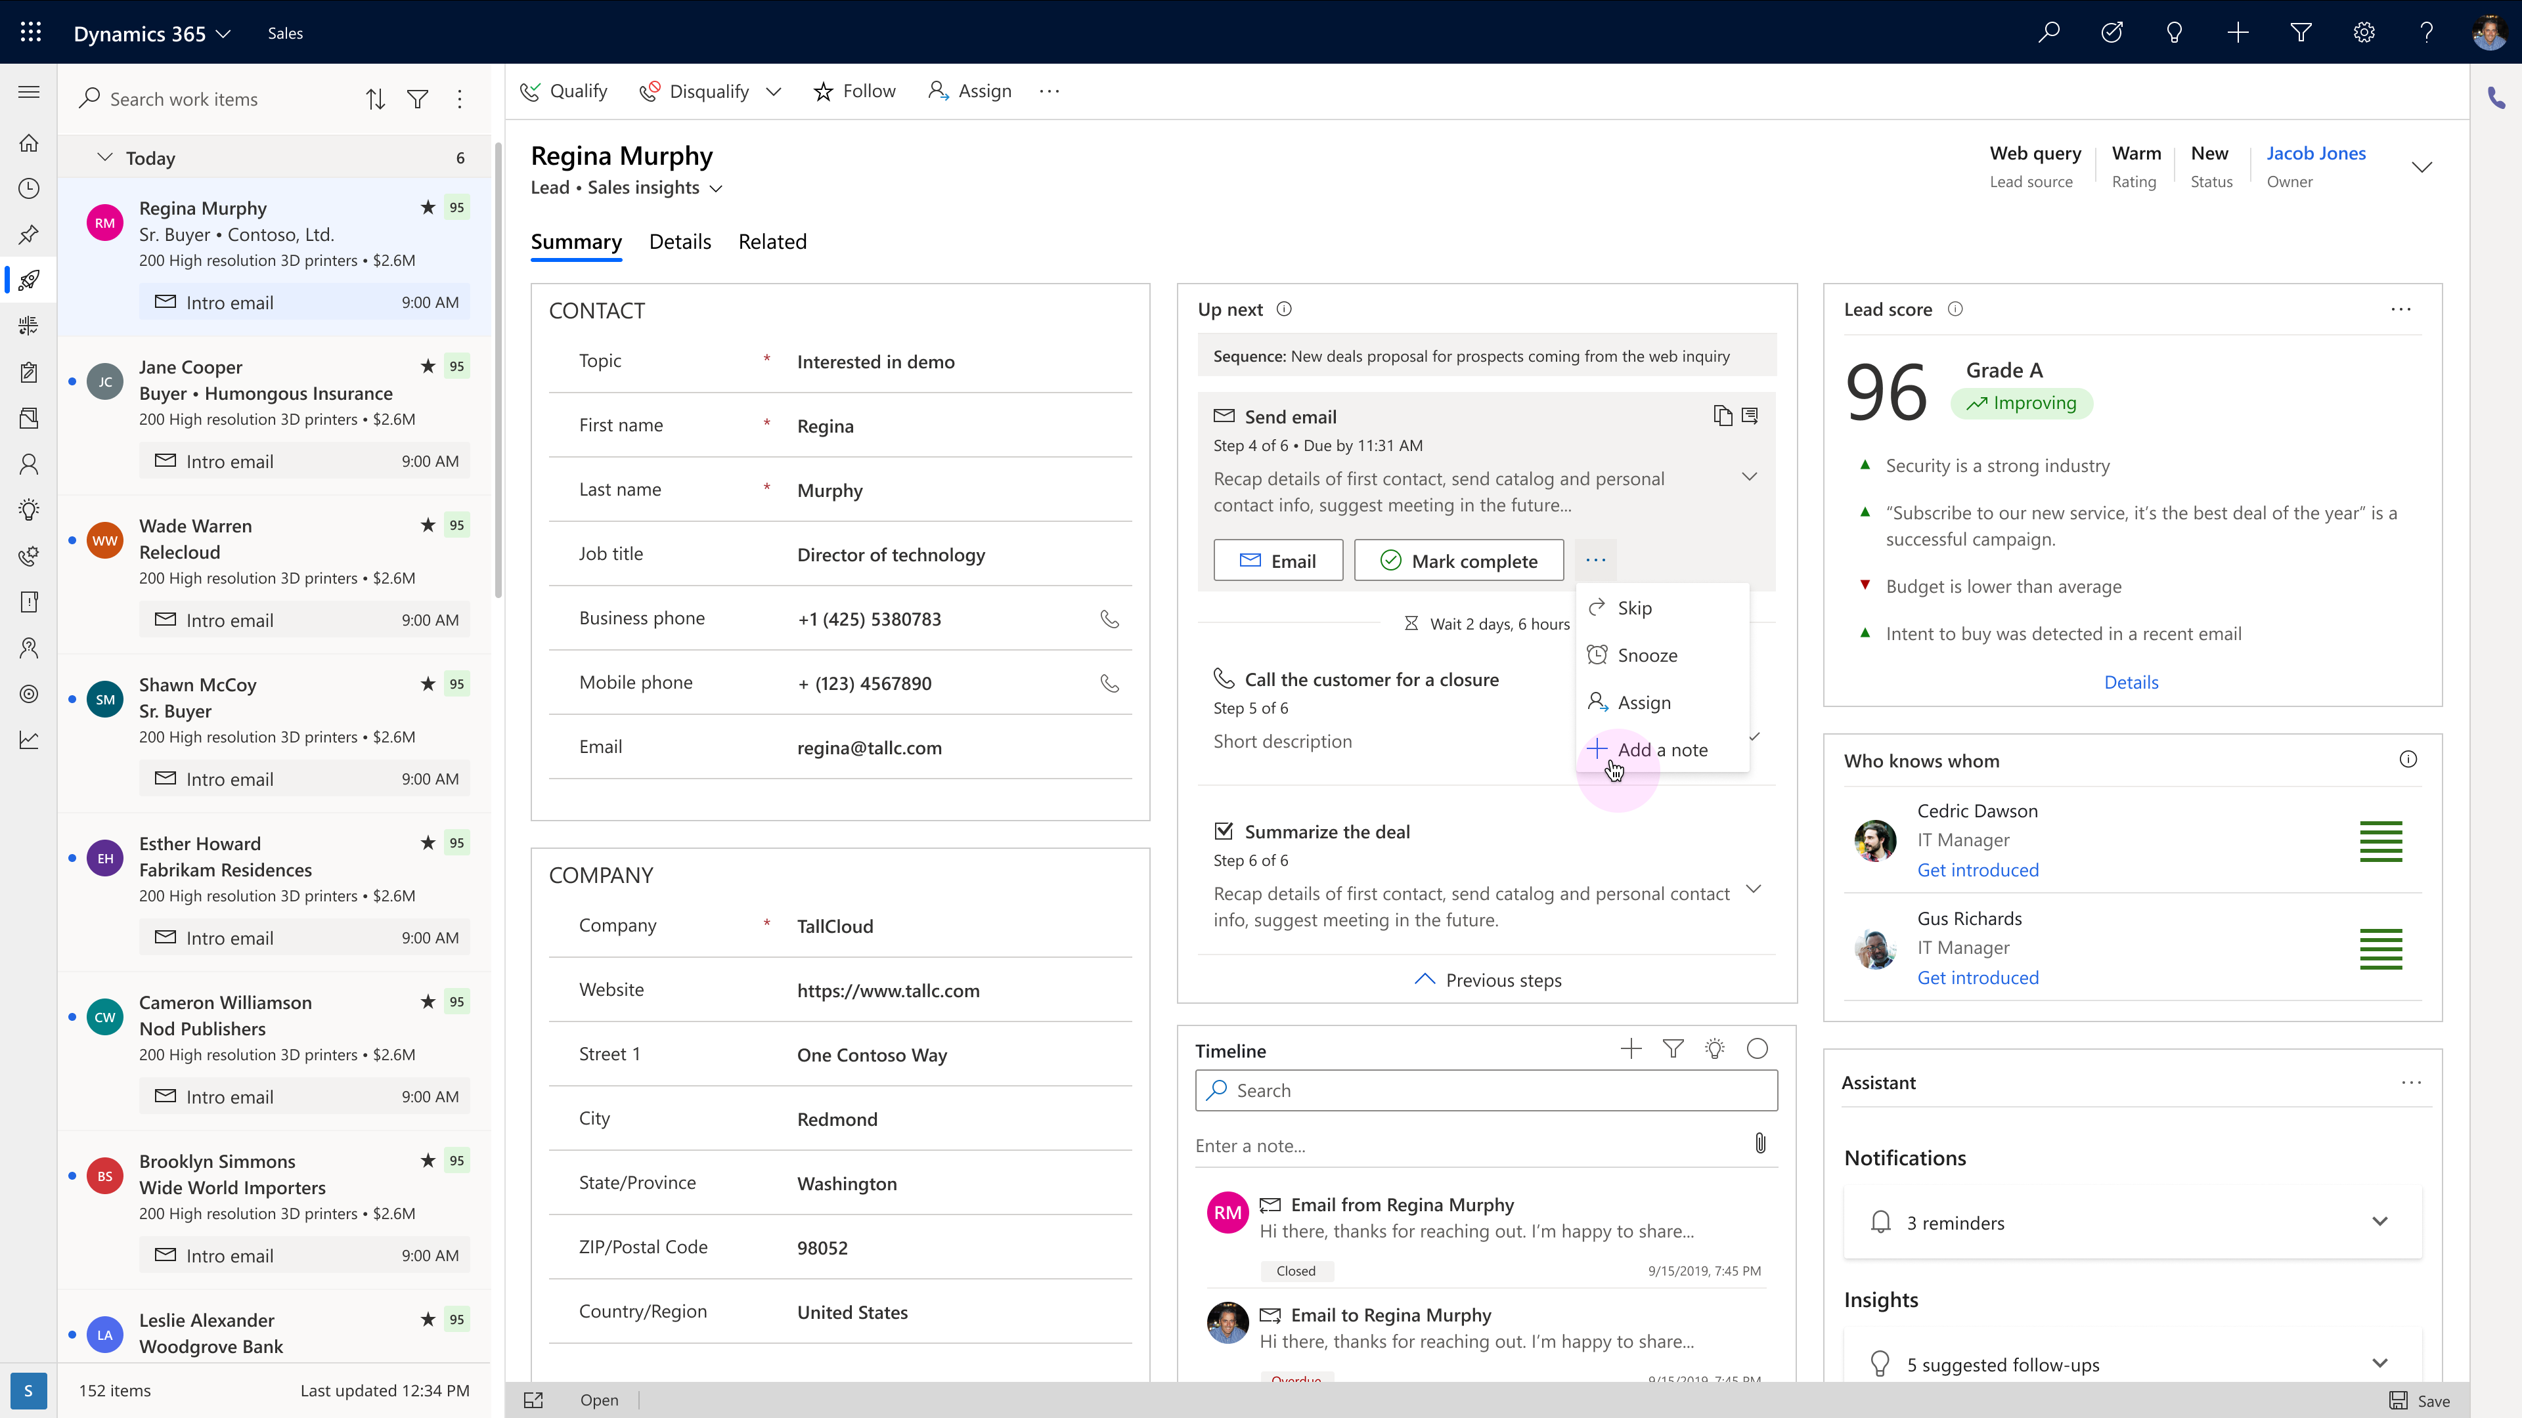The image size is (2522, 1418).
Task: Open the app launcher waffle menu
Action: pos(30,32)
